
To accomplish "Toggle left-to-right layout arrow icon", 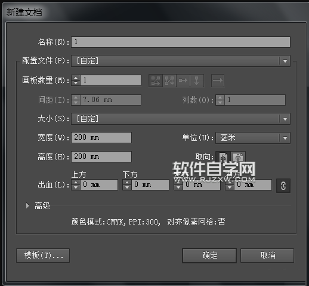I will [218, 81].
